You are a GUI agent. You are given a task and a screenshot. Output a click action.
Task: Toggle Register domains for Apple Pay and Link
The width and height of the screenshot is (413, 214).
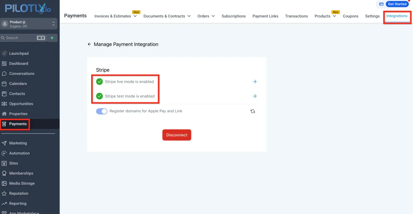[102, 111]
